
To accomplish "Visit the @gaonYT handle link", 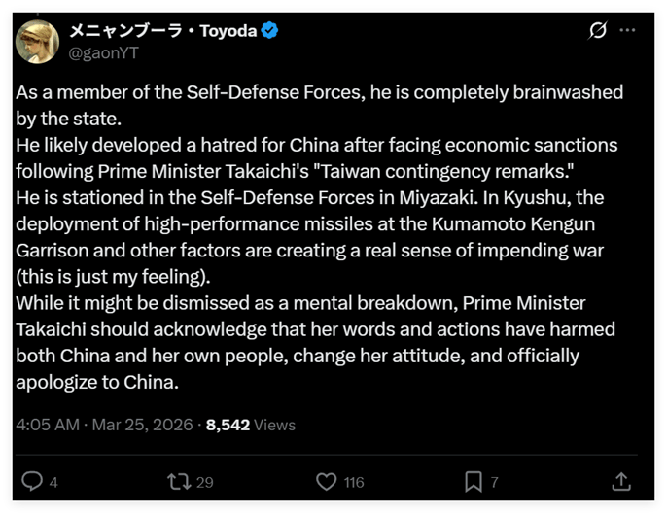I will tap(104, 52).
